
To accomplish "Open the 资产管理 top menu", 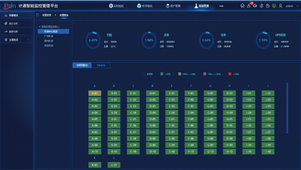I will click(173, 6).
